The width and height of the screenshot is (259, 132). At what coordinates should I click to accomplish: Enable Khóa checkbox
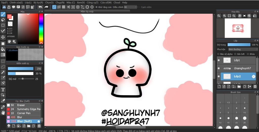pyautogui.click(x=248, y=54)
